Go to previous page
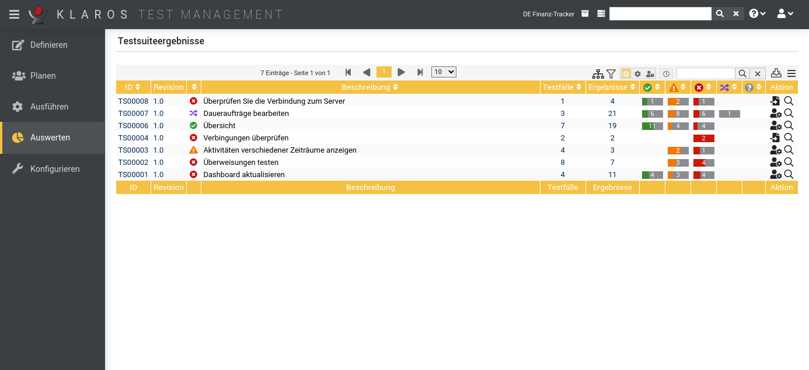This screenshot has width=809, height=370. 367,72
